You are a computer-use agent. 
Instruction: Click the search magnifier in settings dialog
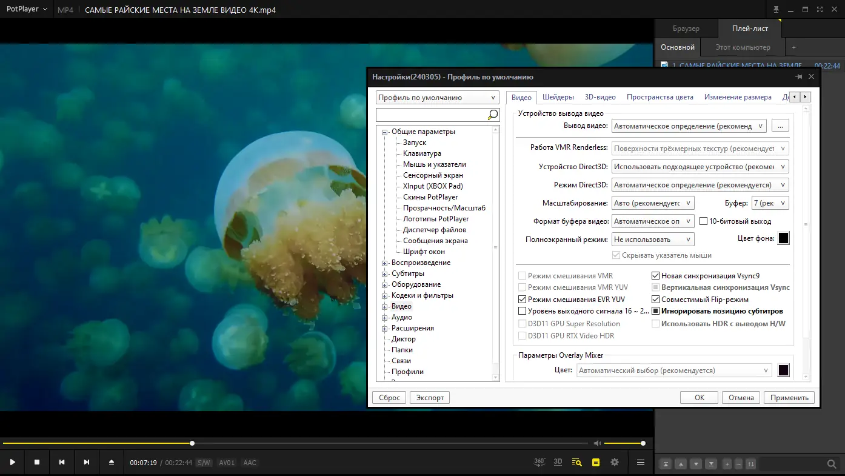tap(493, 115)
